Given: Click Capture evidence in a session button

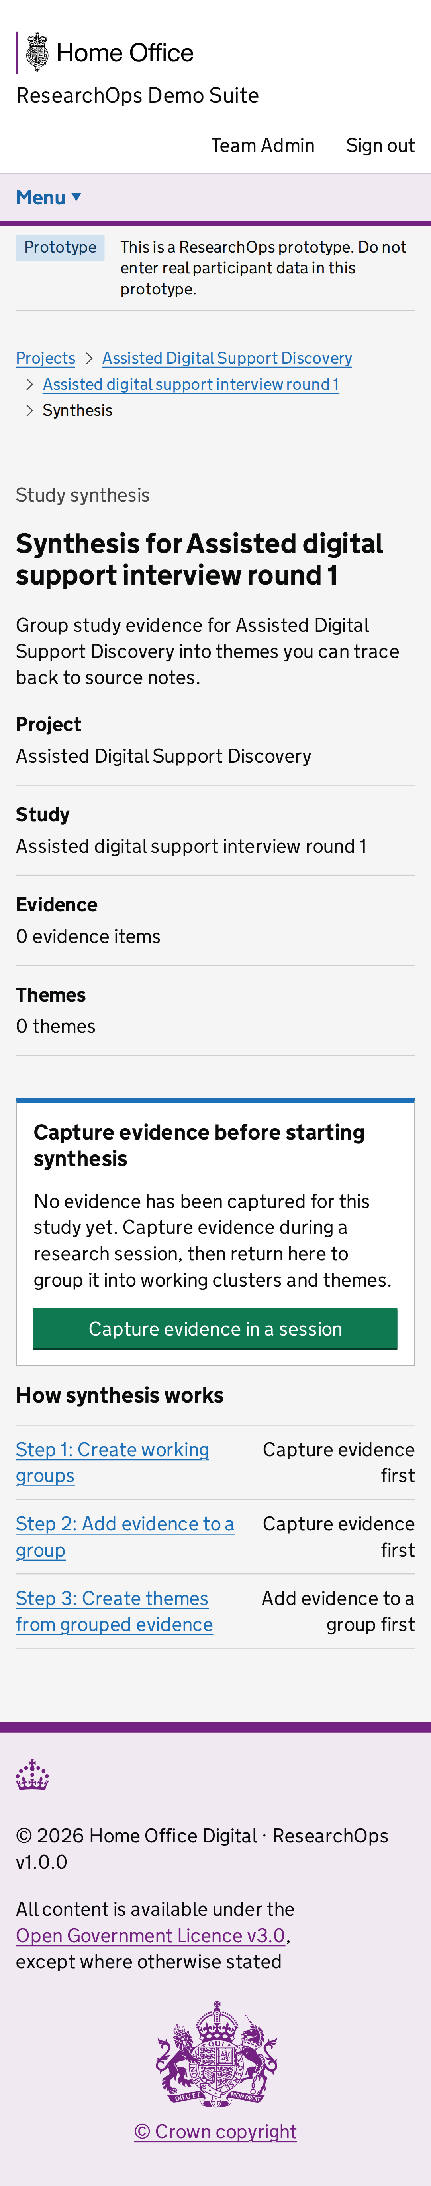Looking at the screenshot, I should coord(215,1329).
